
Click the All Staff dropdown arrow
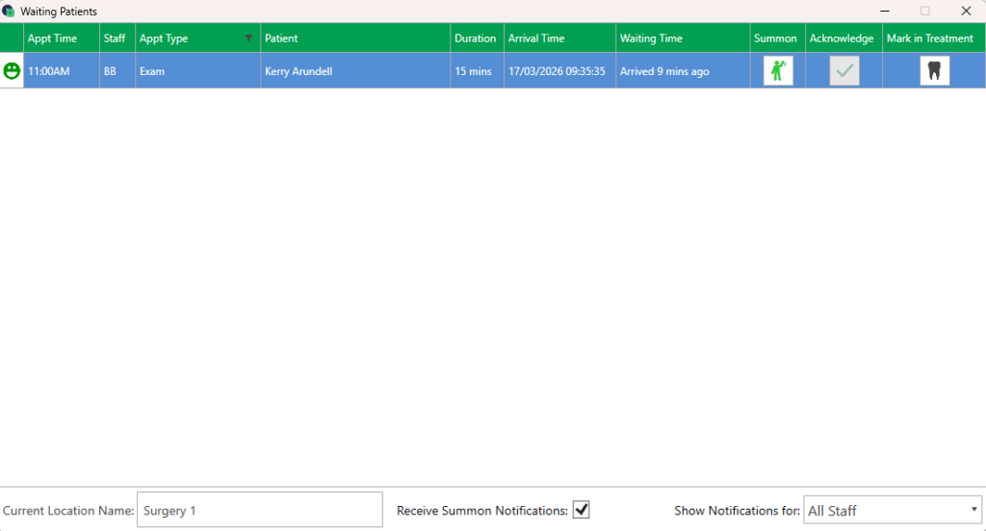(x=973, y=511)
